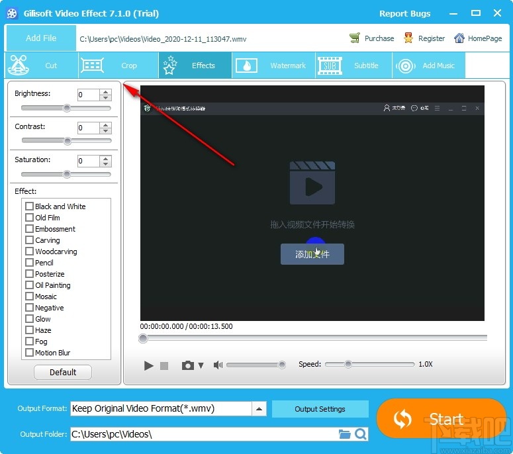
Task: Click the Add File button
Action: click(x=41, y=38)
